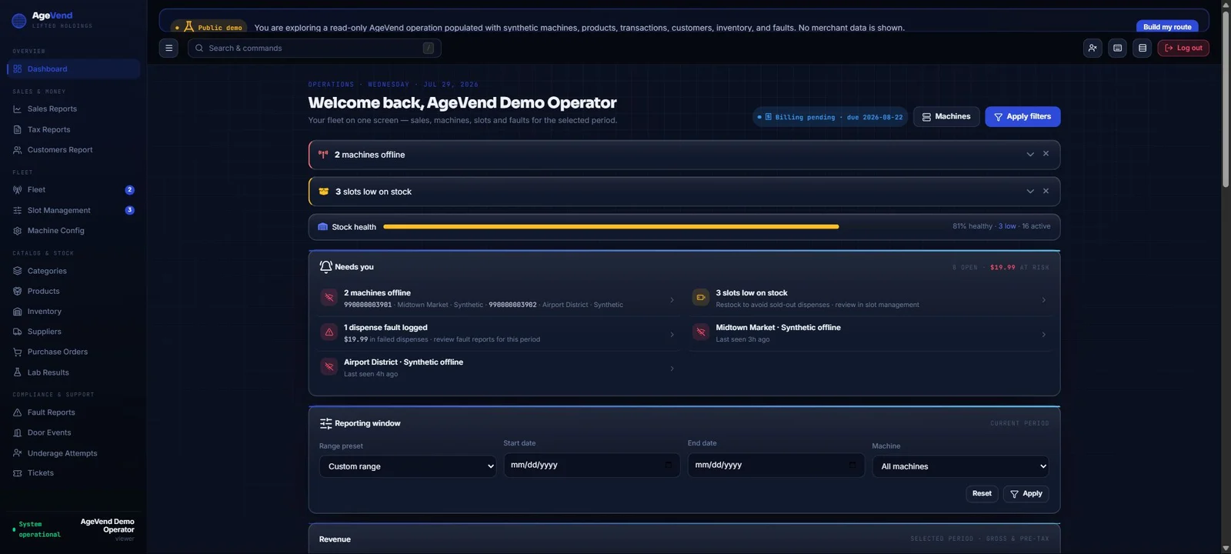The height and width of the screenshot is (554, 1231).
Task: Dismiss the 3 slots low on stock alert
Action: (x=1046, y=191)
